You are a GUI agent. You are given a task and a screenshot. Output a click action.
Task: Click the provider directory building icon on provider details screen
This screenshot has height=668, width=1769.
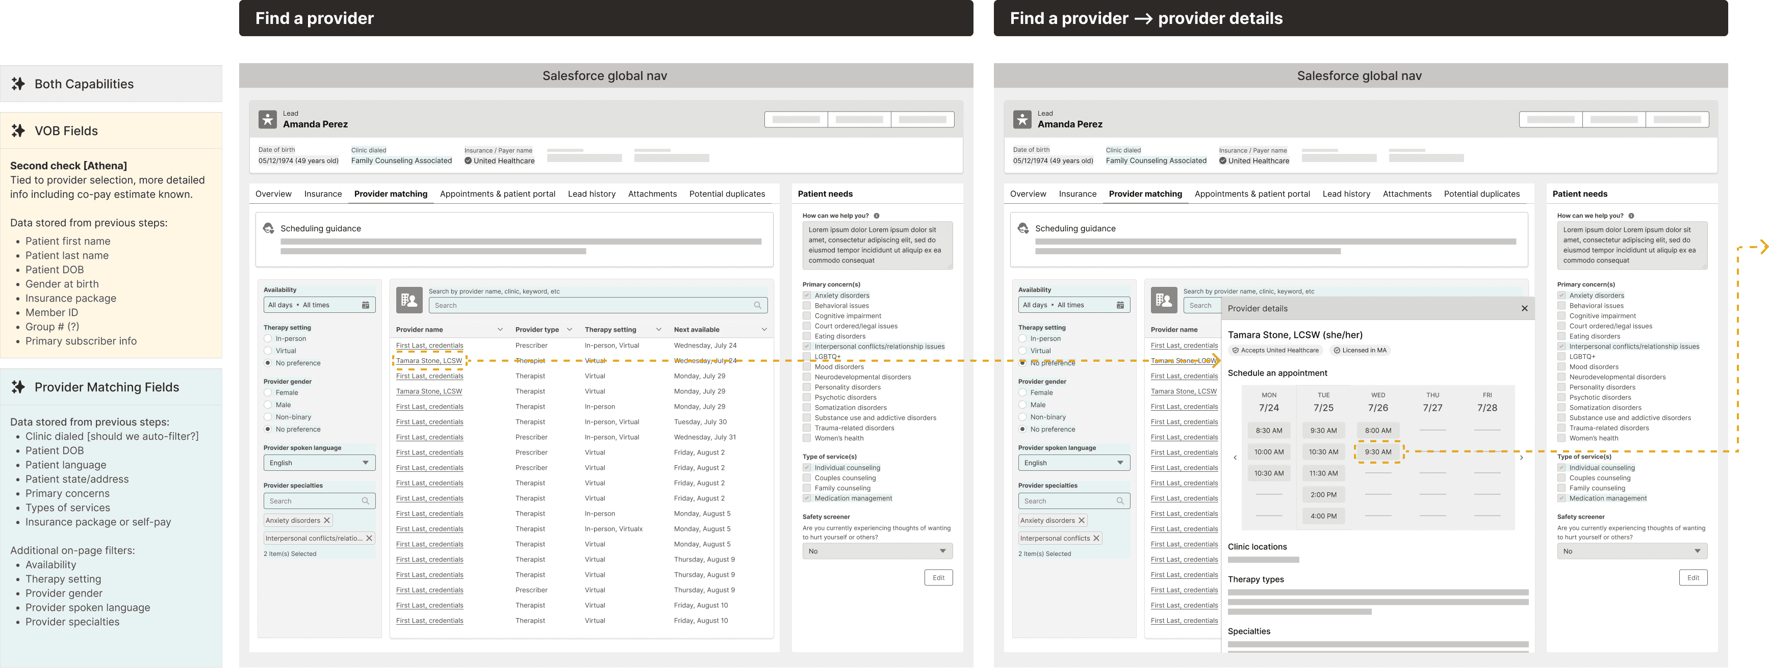click(x=1164, y=300)
